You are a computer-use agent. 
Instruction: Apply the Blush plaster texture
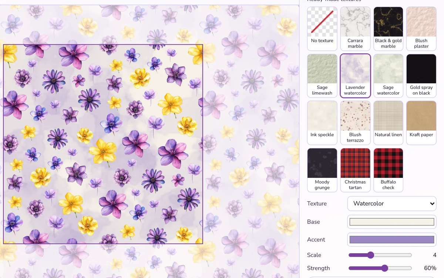[x=421, y=29]
